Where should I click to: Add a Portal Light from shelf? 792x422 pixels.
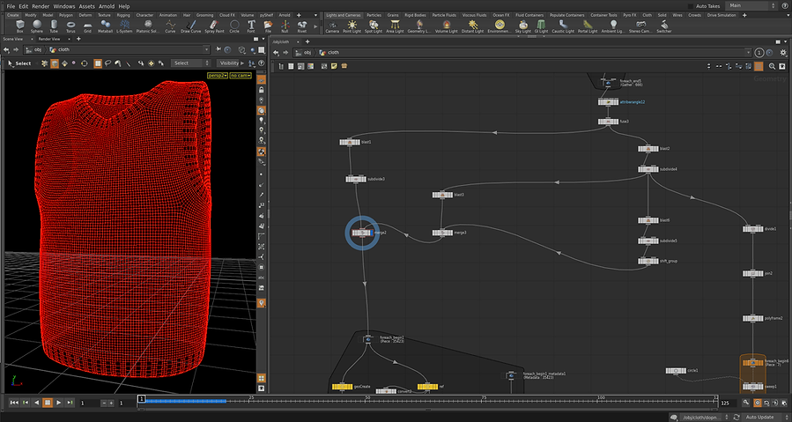tap(588, 26)
